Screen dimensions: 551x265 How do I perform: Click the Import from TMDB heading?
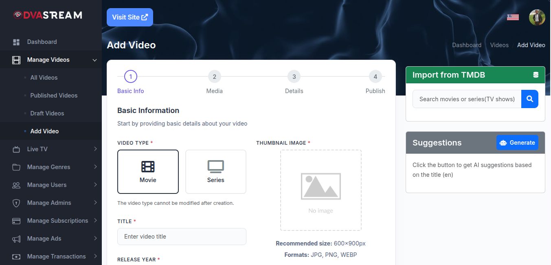[449, 75]
